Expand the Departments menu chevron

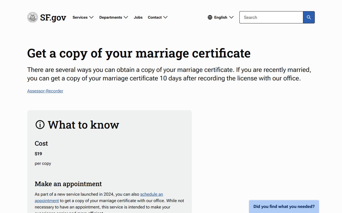(x=126, y=17)
